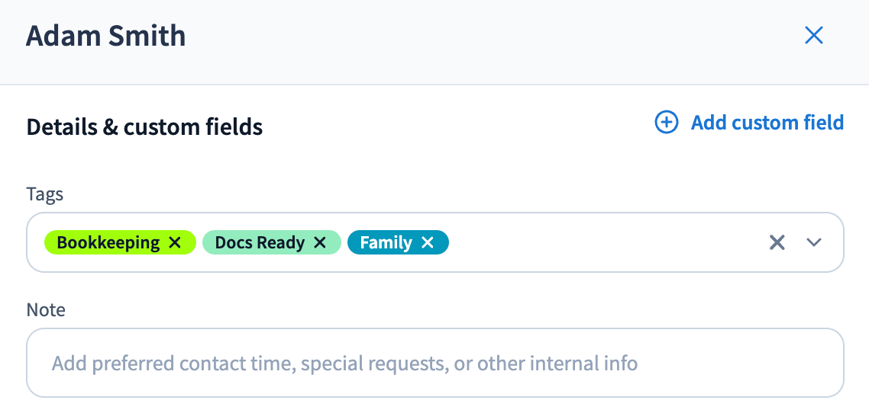
Task: Click the Adam Smith title
Action: point(105,36)
